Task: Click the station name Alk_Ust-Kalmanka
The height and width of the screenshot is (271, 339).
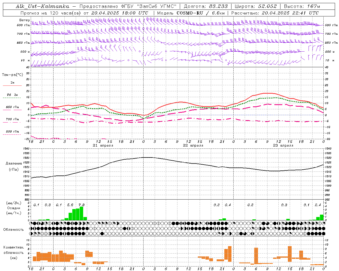Action: point(43,6)
